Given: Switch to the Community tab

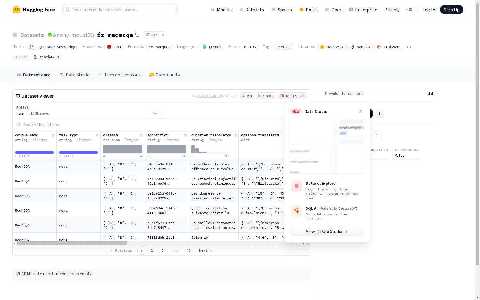Looking at the screenshot, I should [165, 75].
